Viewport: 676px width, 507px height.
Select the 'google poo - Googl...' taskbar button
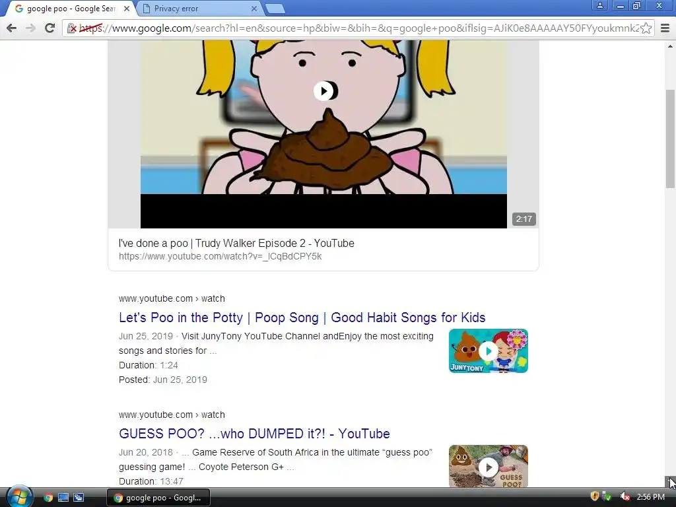point(158,498)
